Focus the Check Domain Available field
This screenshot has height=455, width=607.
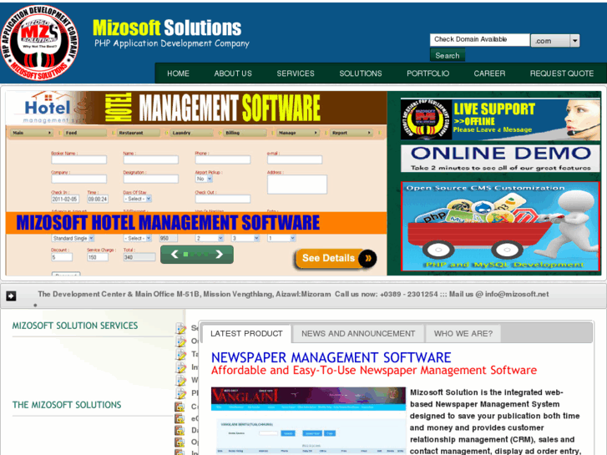[x=479, y=40]
